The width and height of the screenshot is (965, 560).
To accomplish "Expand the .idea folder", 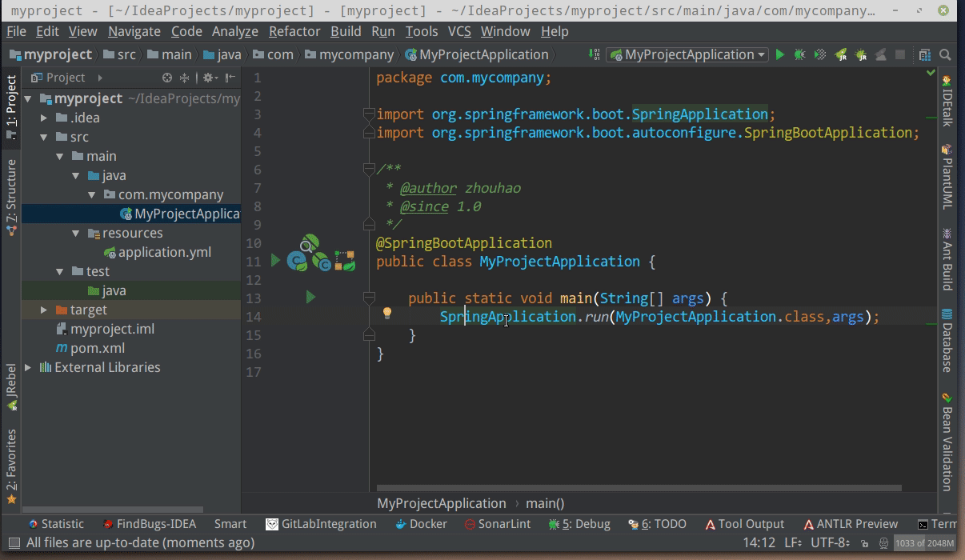I will tap(45, 118).
